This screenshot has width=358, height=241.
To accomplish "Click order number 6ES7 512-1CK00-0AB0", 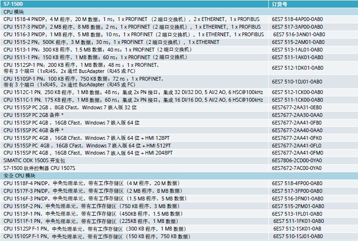I will pyautogui.click(x=297, y=92).
